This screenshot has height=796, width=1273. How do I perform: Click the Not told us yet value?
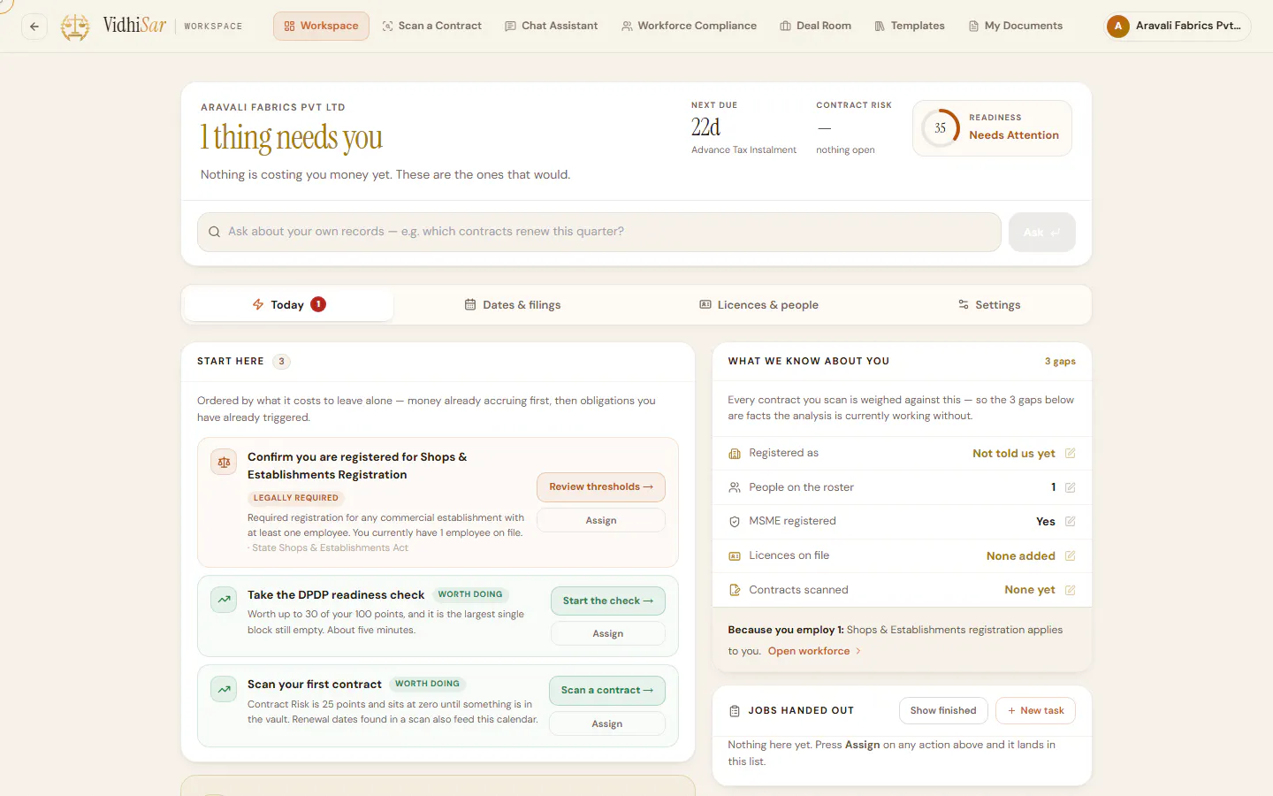point(1014,454)
